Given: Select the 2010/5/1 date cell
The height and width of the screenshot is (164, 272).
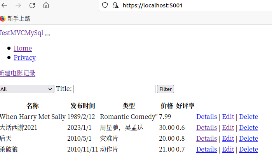Looking at the screenshot, I should click(79, 138).
